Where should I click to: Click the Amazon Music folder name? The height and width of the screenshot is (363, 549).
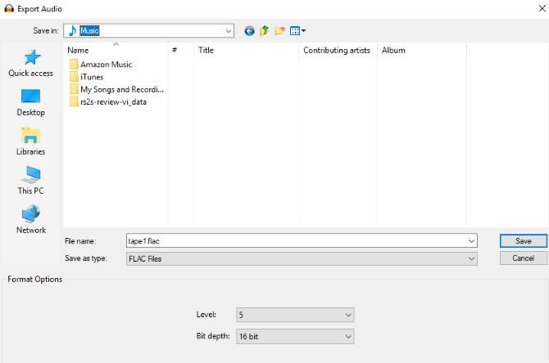point(106,65)
